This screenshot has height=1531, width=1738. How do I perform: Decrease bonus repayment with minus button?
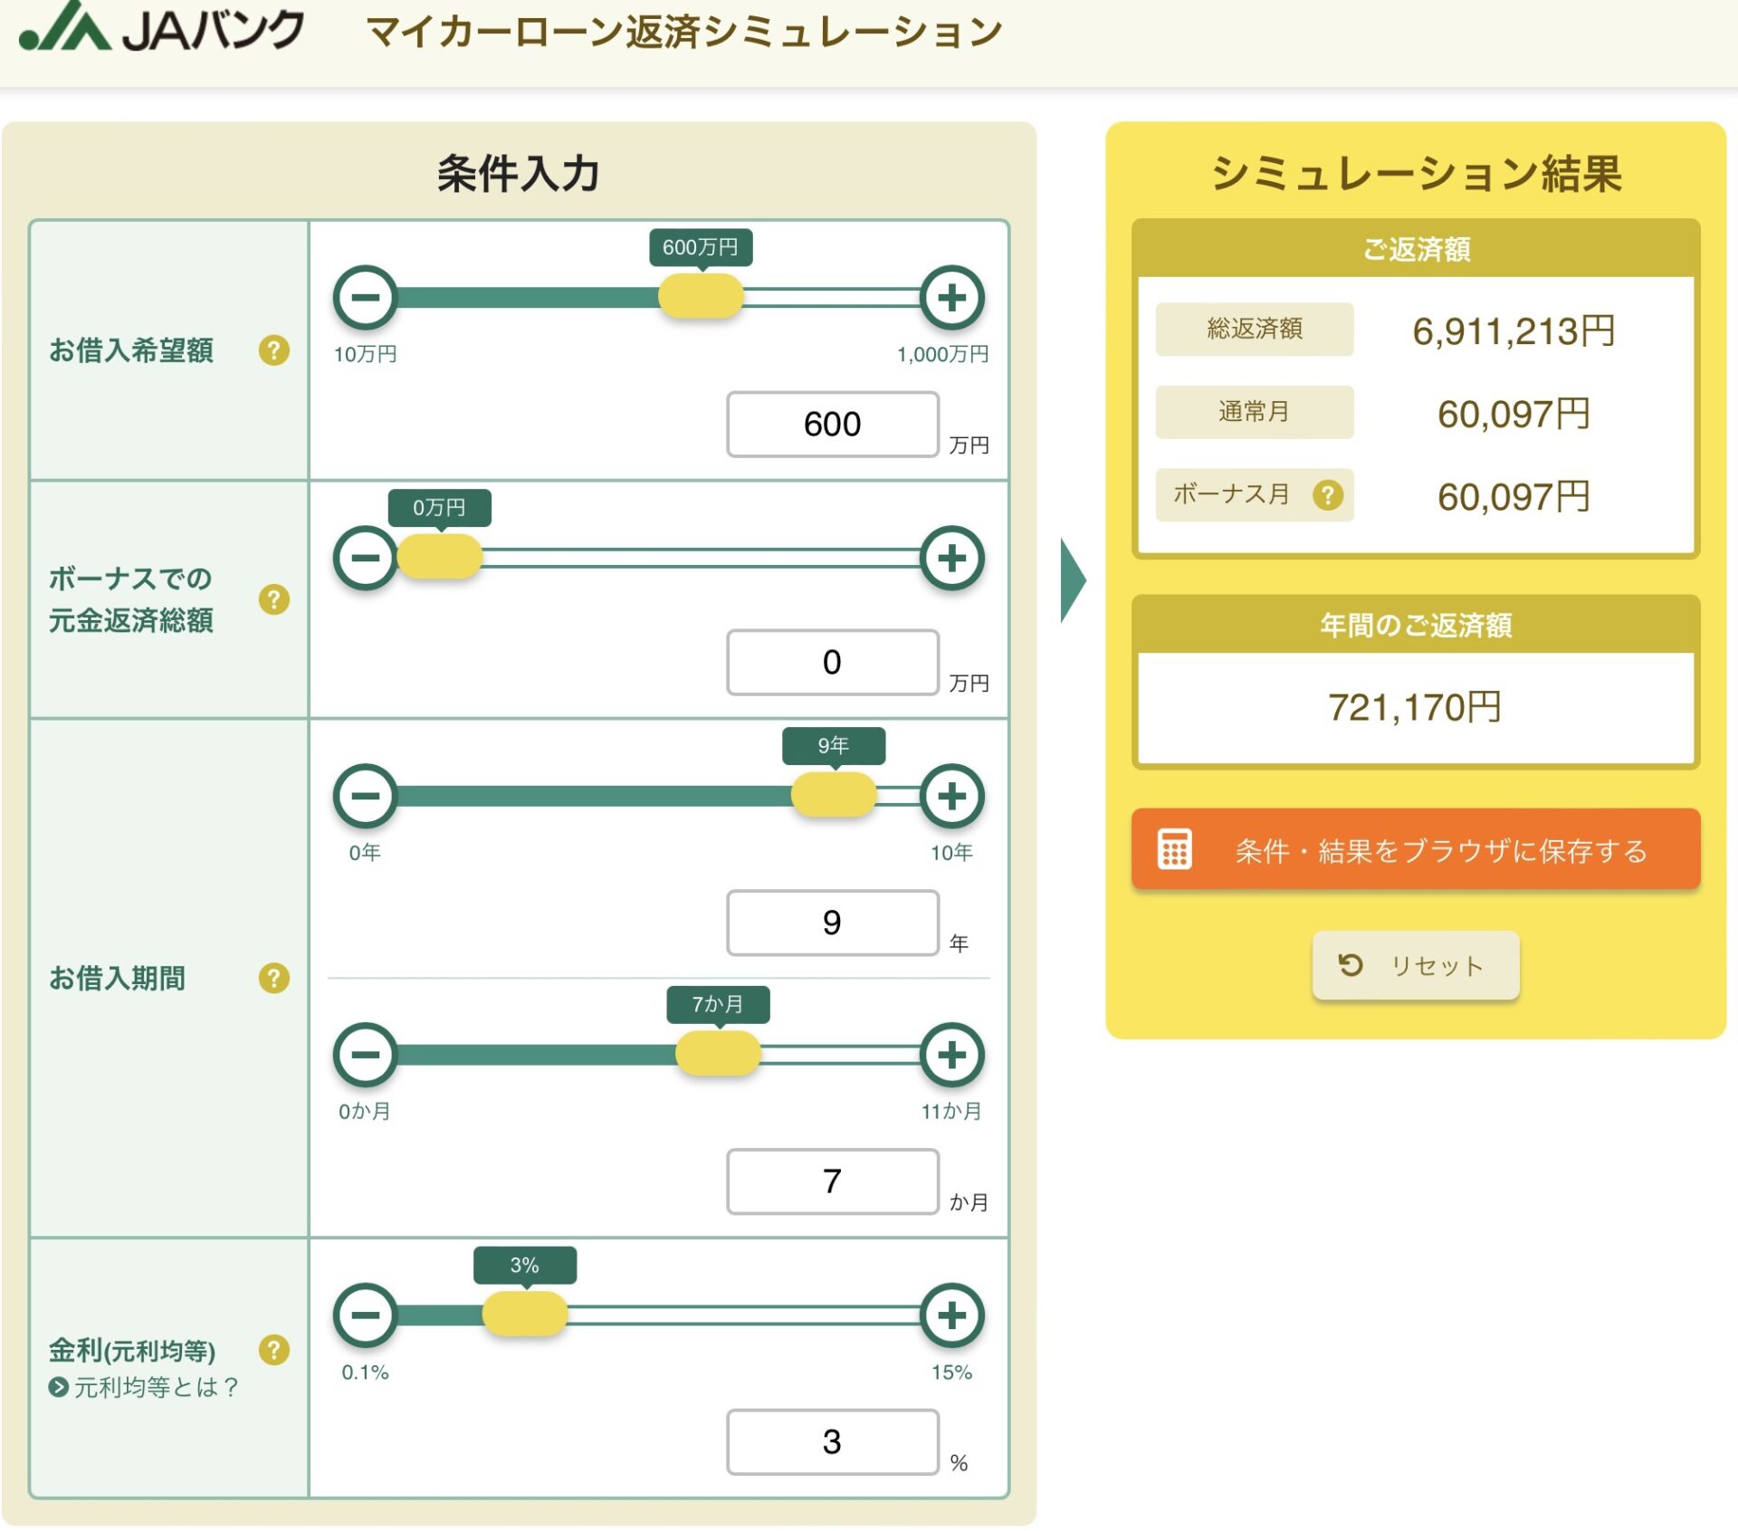365,557
